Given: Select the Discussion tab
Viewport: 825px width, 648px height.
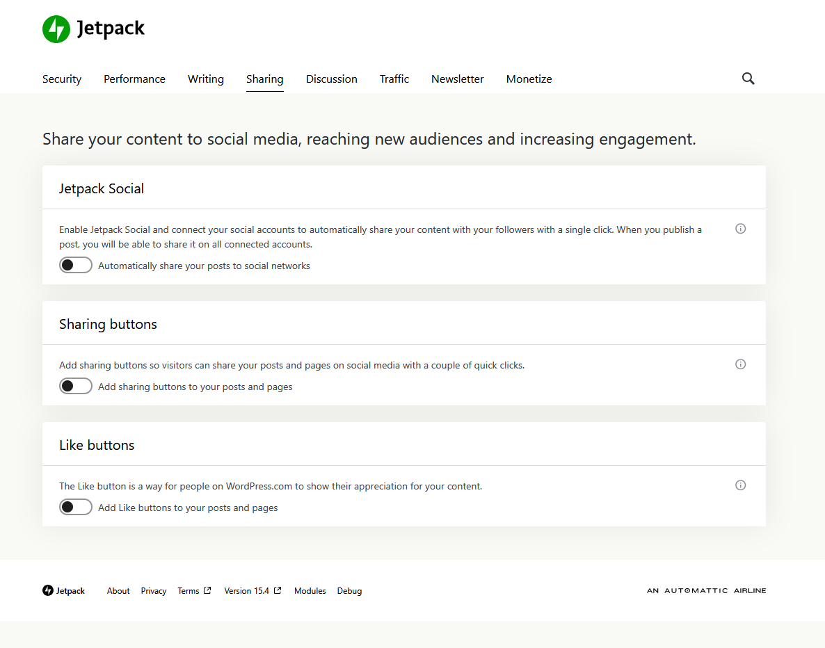Looking at the screenshot, I should 332,79.
